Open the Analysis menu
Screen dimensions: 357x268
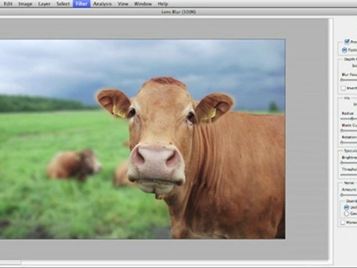(x=103, y=4)
